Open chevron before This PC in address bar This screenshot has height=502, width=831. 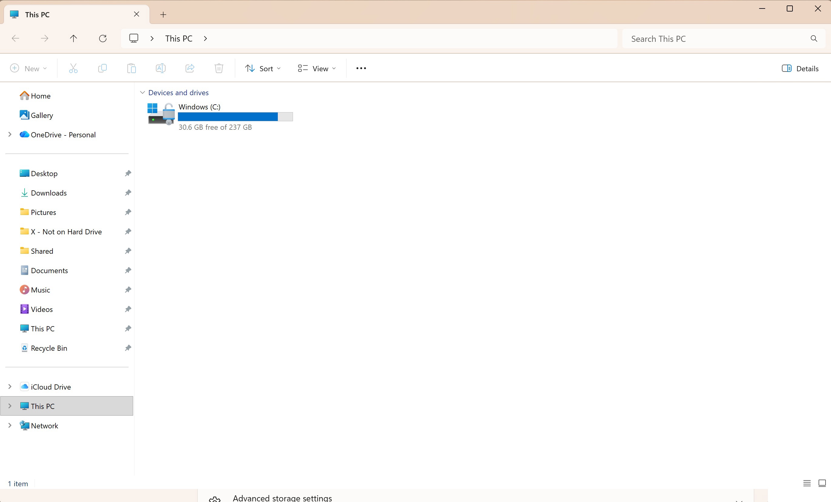[152, 38]
